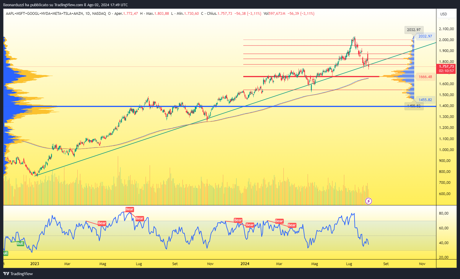The width and height of the screenshot is (460, 279).
Task: Click the 2.000,00 price axis label
Action: coord(446,40)
